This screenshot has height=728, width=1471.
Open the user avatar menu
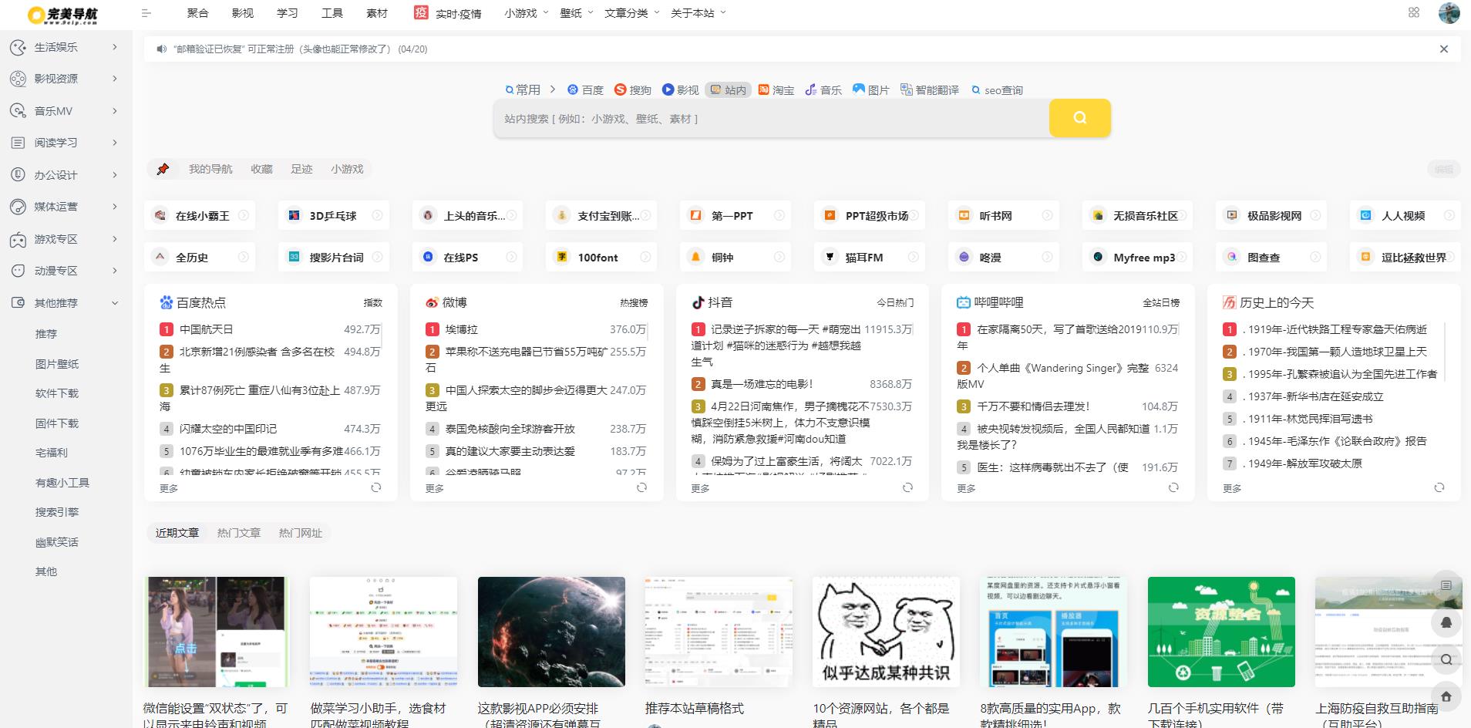click(1449, 12)
